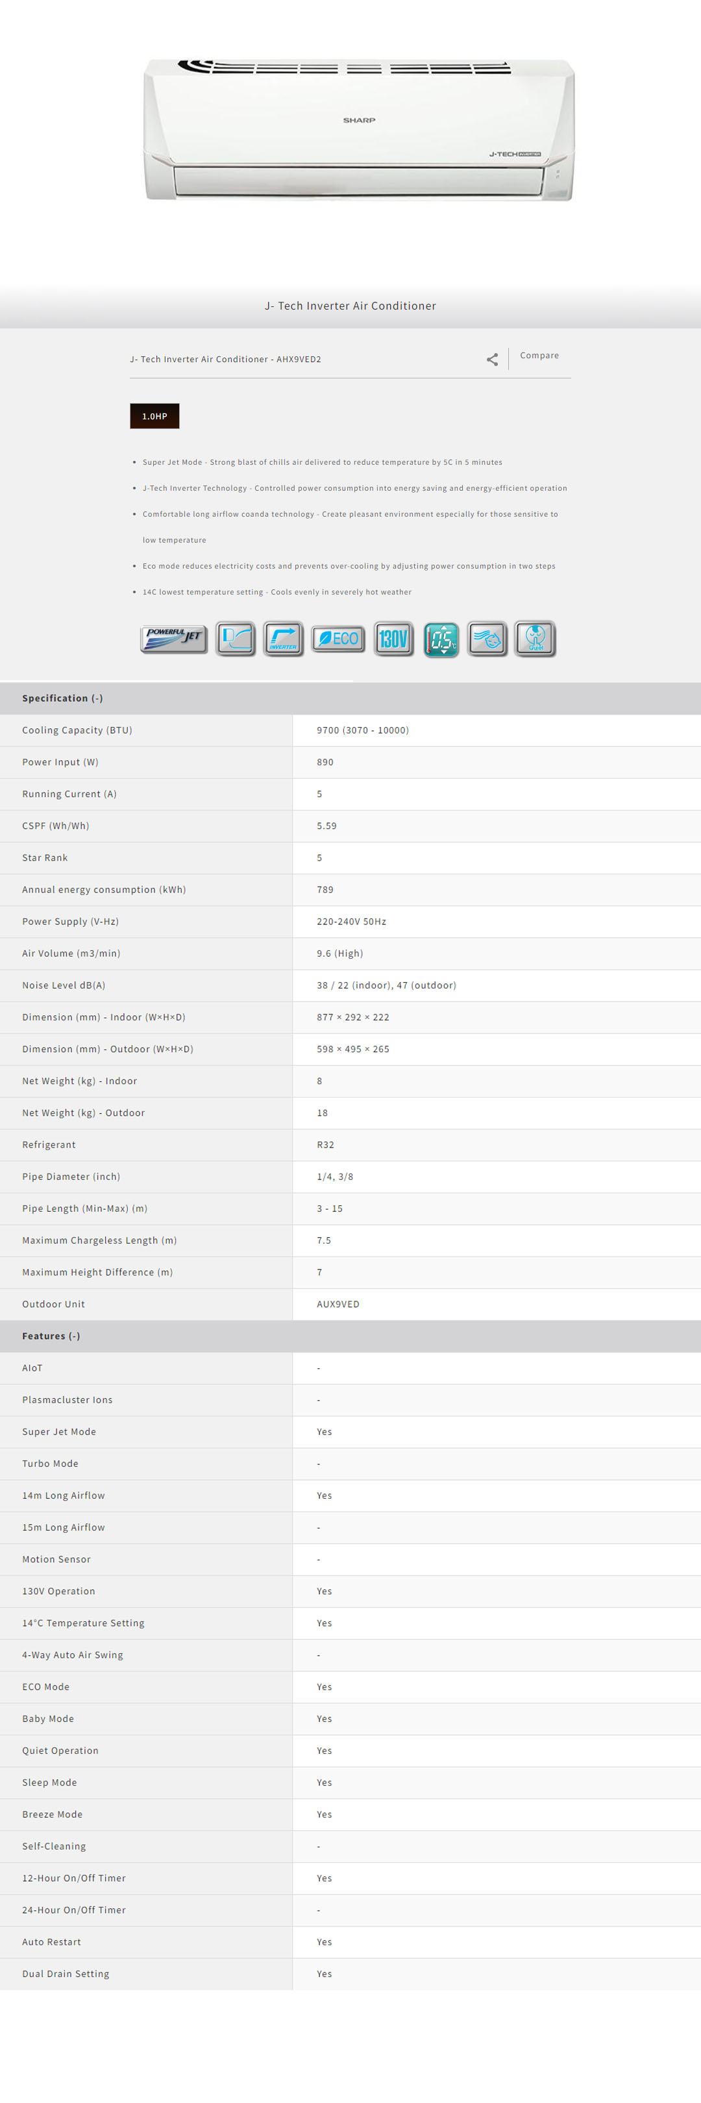Click the Sharp air conditioner product image
The image size is (701, 2103).
(359, 129)
